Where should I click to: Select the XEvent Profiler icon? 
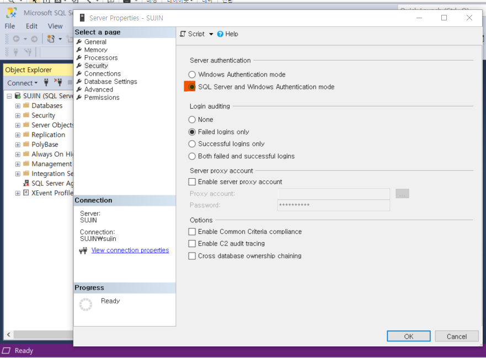[x=26, y=193]
